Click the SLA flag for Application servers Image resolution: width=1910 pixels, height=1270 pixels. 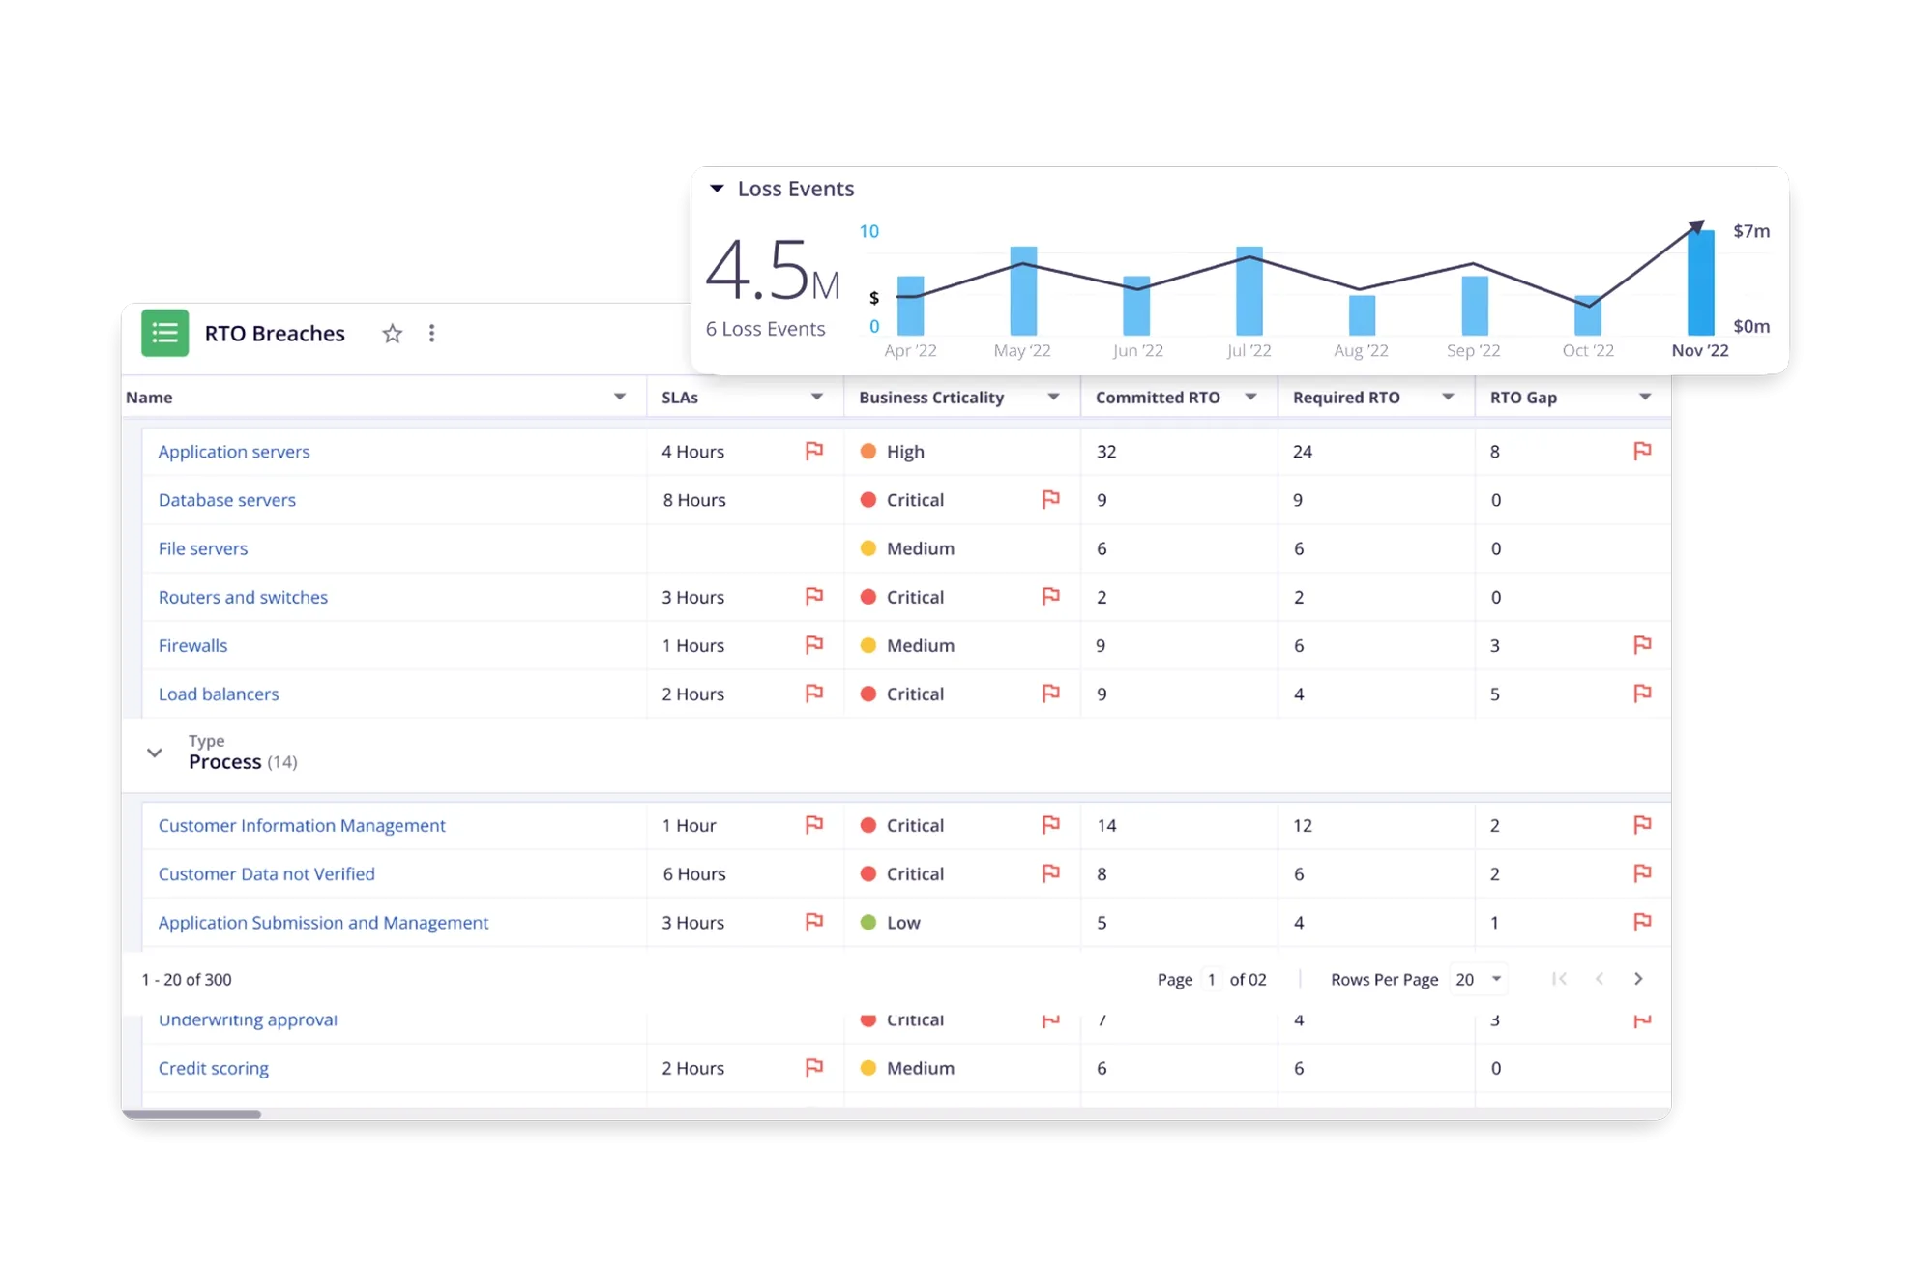coord(814,451)
